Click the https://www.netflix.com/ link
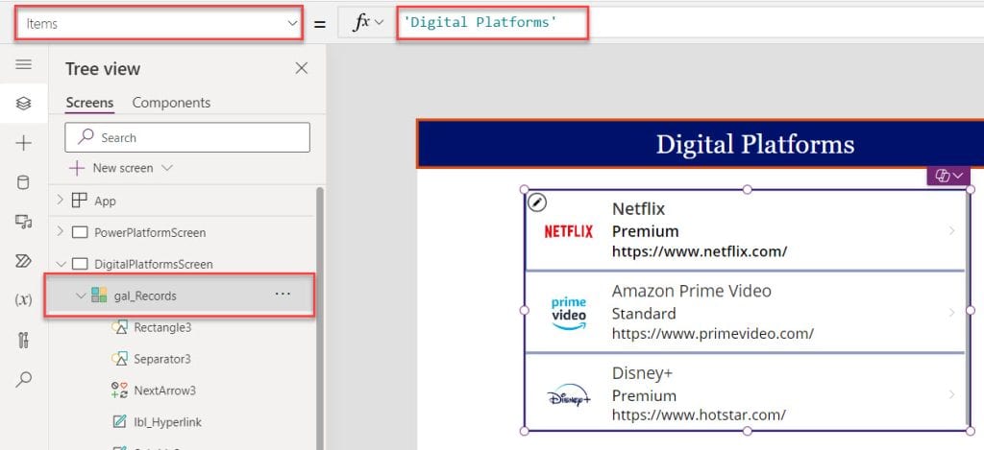This screenshot has height=450, width=984. pyautogui.click(x=700, y=252)
